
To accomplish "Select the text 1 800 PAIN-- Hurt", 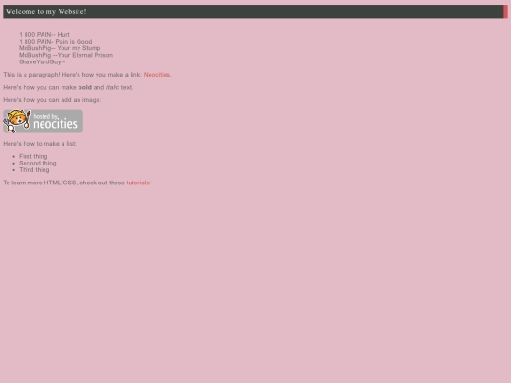I will (x=44, y=35).
